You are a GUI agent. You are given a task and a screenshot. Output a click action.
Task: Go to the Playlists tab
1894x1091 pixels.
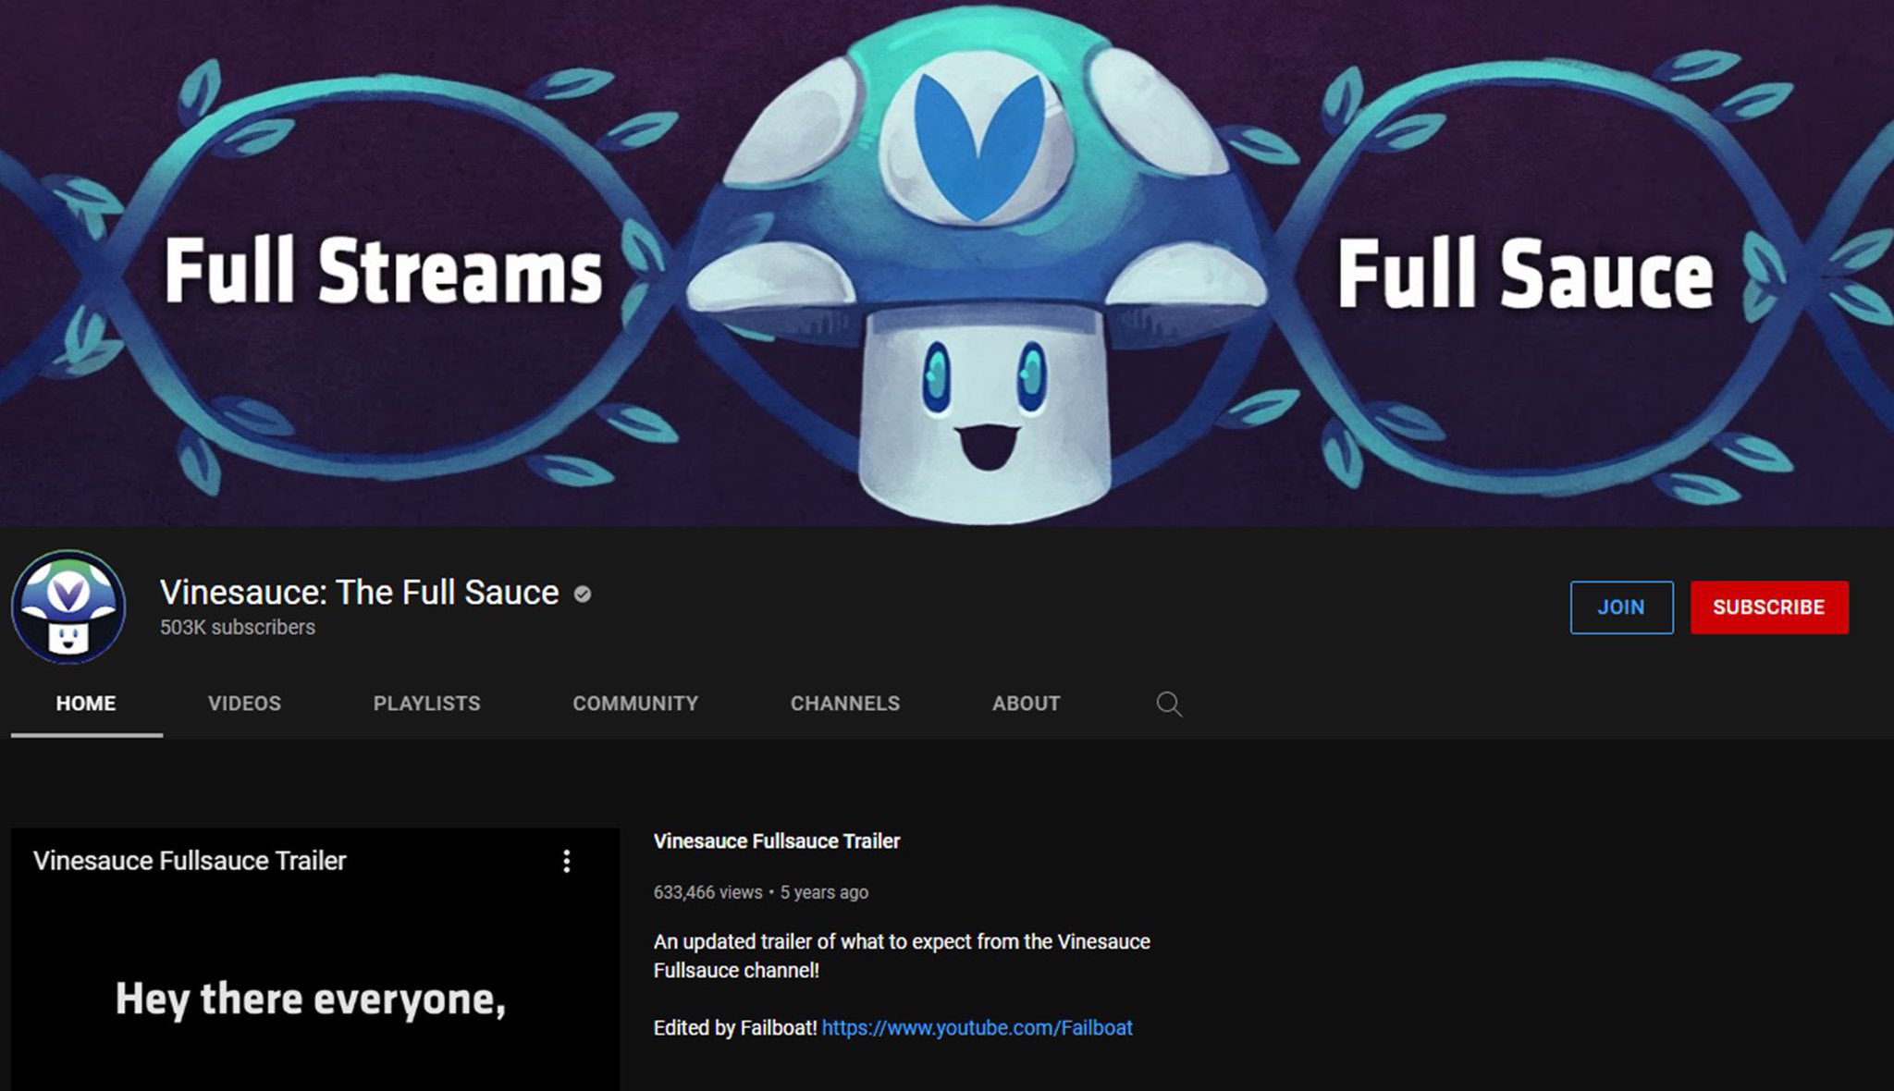[426, 704]
